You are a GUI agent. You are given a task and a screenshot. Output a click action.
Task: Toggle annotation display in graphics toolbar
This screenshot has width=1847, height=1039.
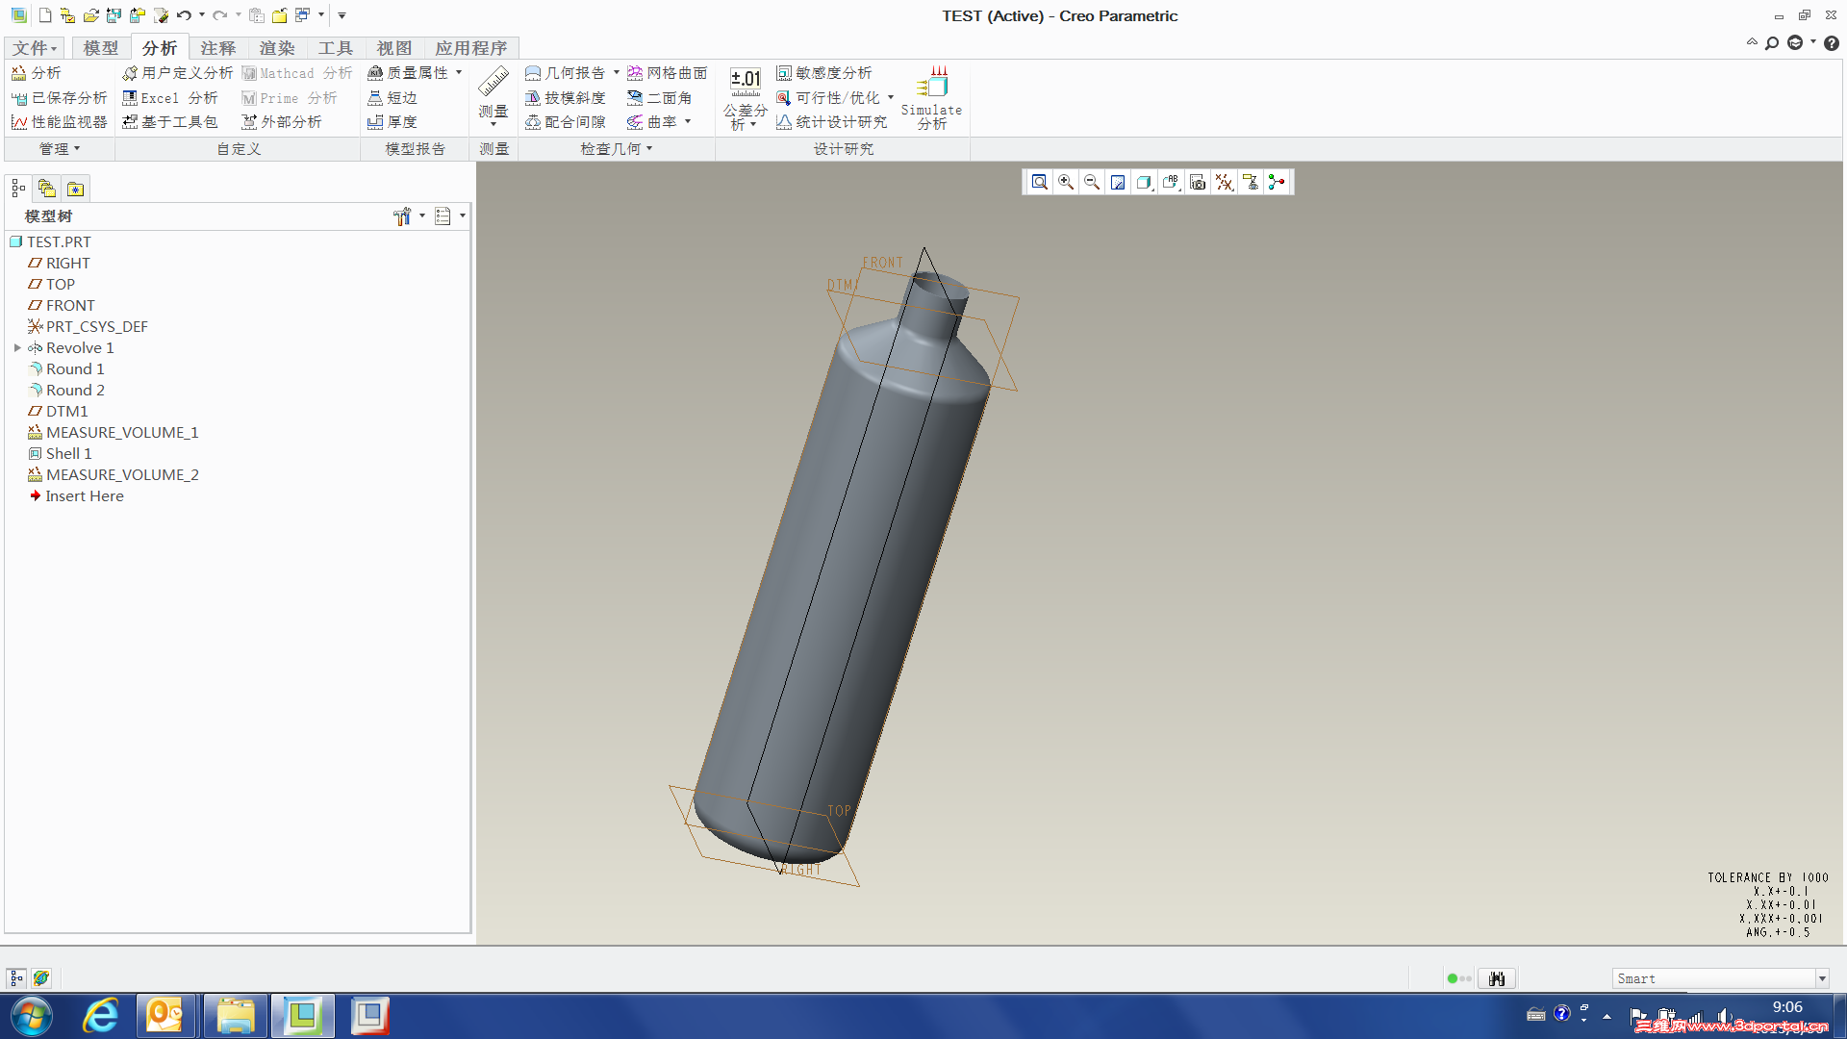pyautogui.click(x=1251, y=182)
